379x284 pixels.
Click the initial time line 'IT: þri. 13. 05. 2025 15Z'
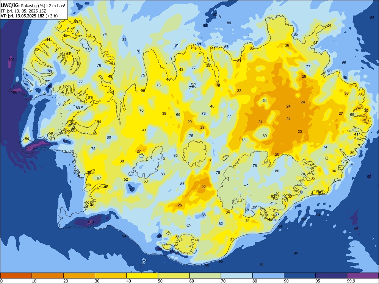[23, 11]
